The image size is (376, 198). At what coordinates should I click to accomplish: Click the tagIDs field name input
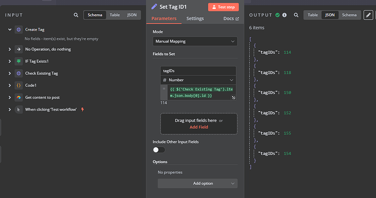pyautogui.click(x=198, y=71)
